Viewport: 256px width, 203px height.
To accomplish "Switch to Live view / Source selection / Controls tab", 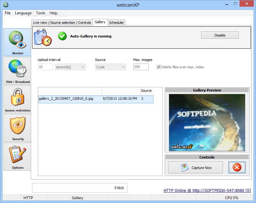I will click(62, 23).
